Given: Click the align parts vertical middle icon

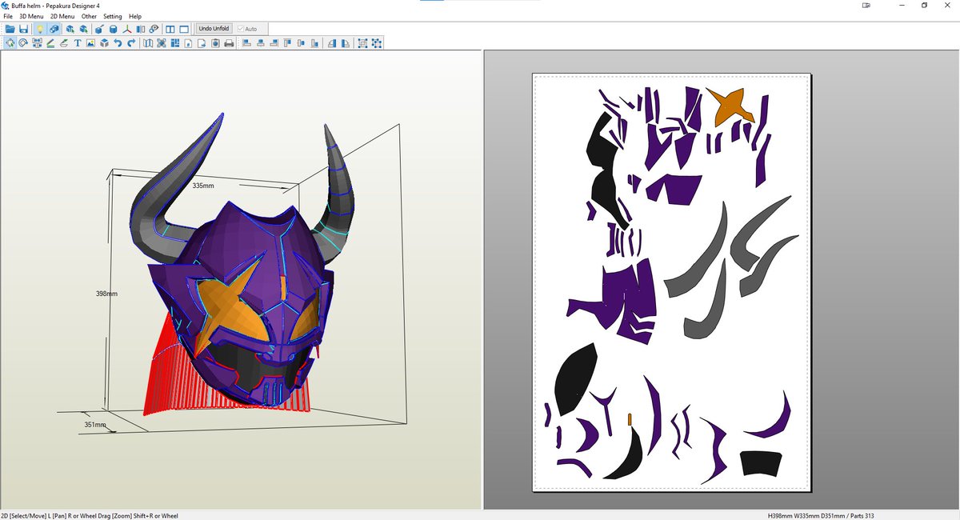Looking at the screenshot, I should (301, 42).
